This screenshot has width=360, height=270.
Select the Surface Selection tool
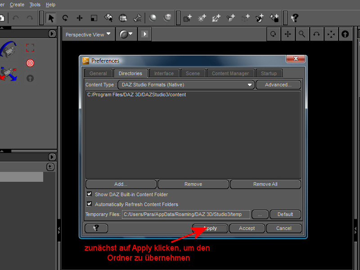(x=108, y=18)
